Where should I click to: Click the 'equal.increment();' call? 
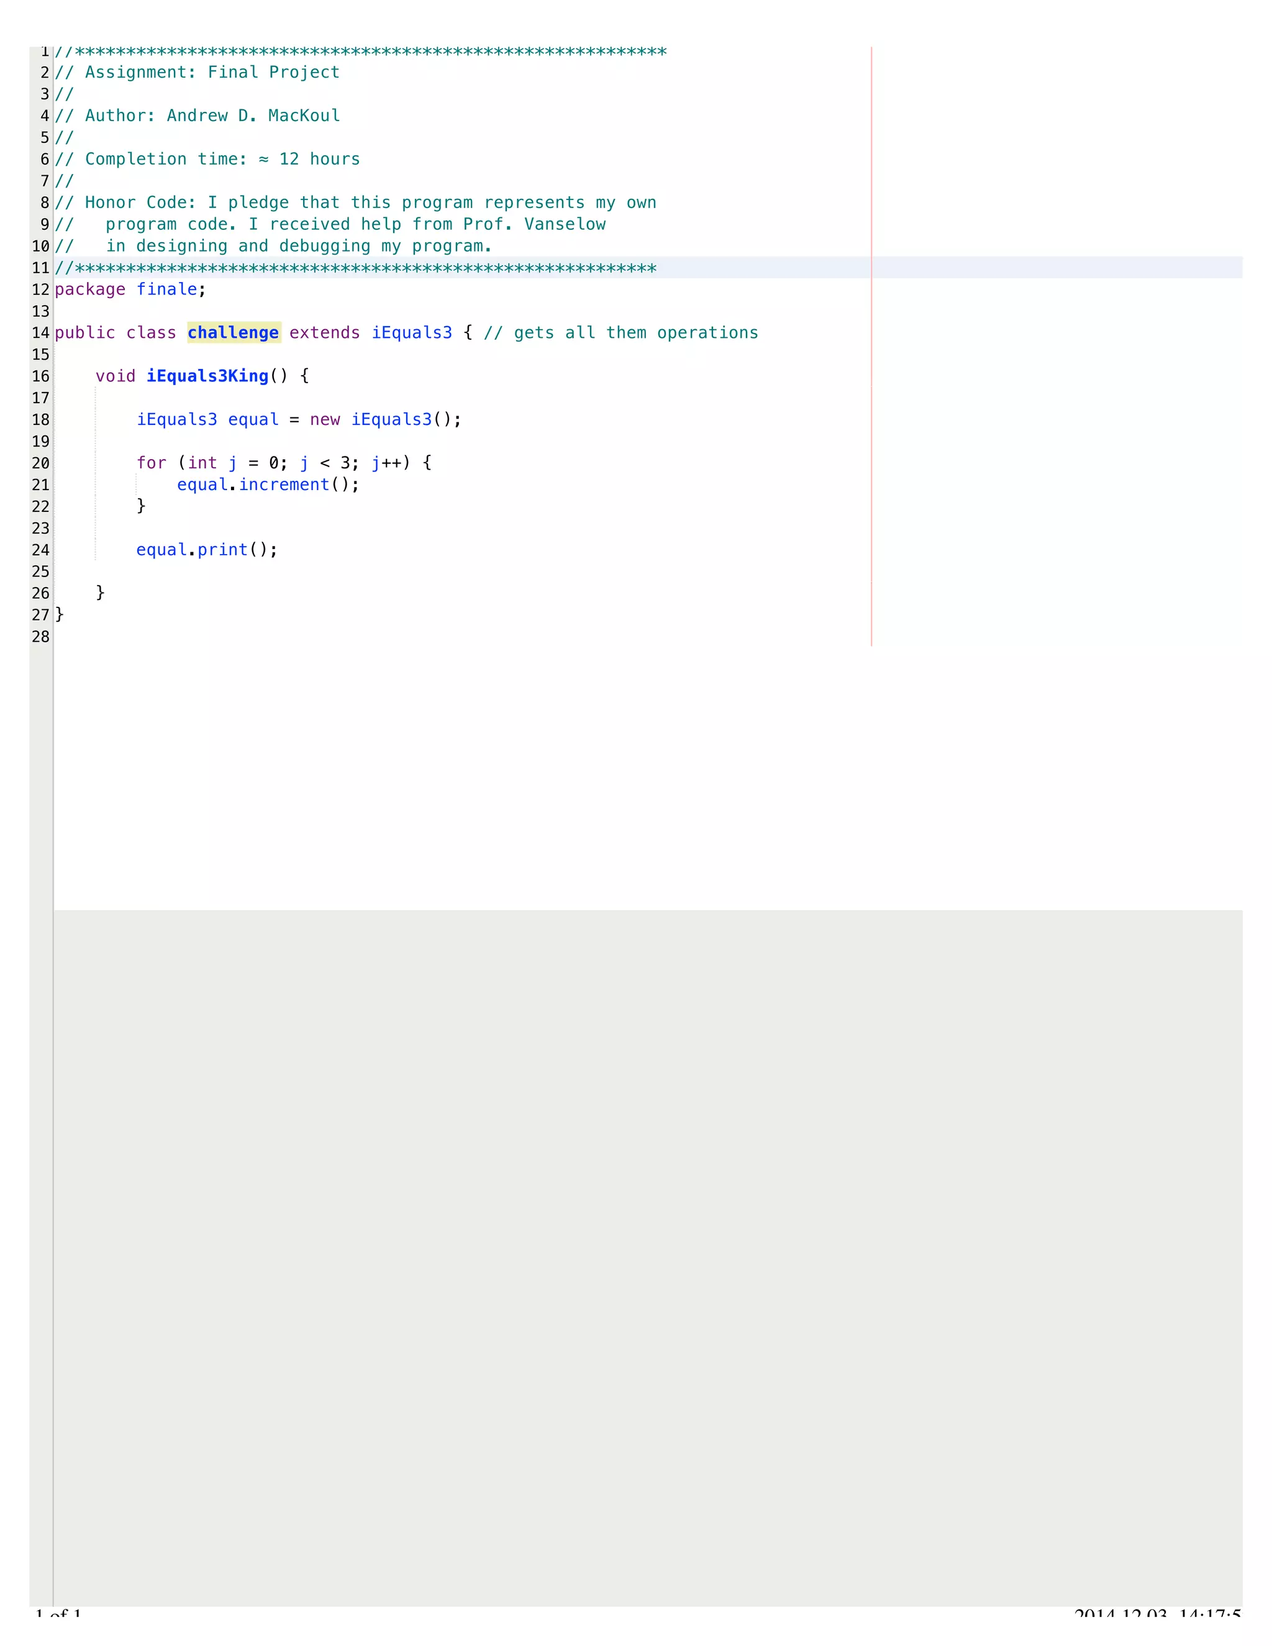[x=268, y=484]
